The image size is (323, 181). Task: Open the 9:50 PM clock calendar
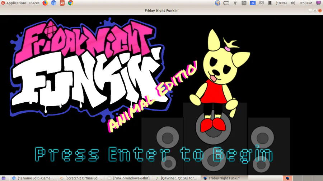(306, 3)
